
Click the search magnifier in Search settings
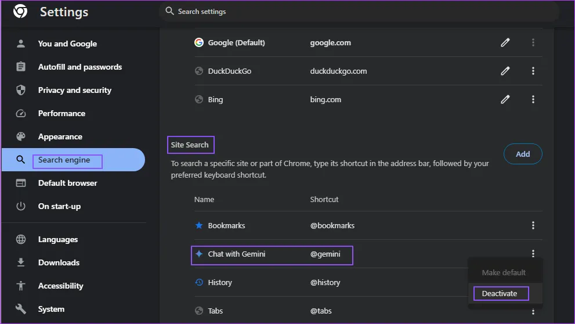click(x=169, y=11)
